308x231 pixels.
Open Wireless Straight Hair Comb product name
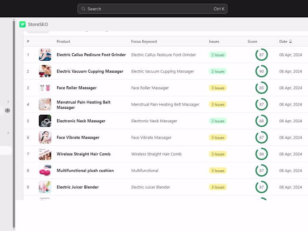pyautogui.click(x=84, y=154)
